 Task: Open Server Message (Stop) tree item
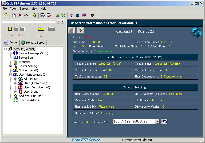click(x=33, y=53)
